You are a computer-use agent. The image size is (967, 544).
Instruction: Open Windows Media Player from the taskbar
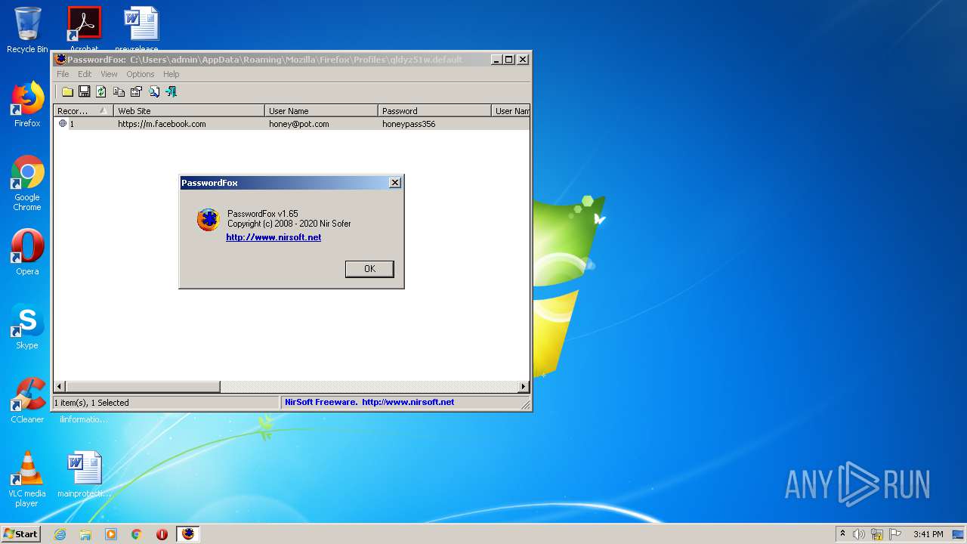click(111, 534)
